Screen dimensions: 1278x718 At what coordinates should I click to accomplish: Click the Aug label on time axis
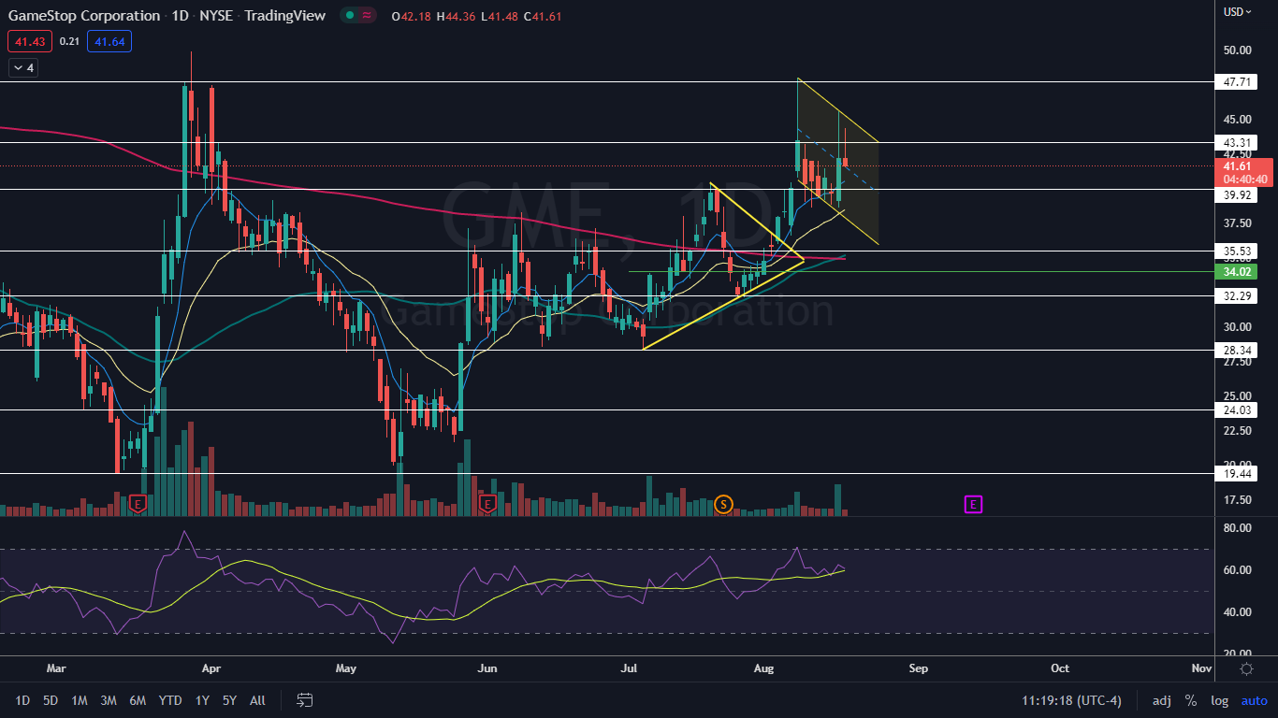[x=763, y=668]
